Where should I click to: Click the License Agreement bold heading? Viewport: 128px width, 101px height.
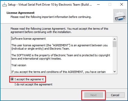click(x=21, y=13)
